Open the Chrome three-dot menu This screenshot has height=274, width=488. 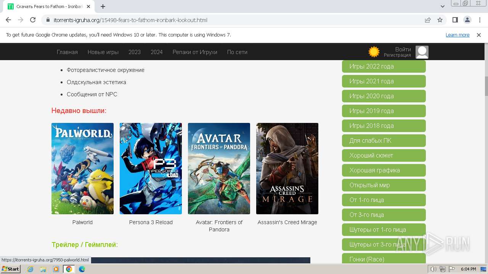pyautogui.click(x=480, y=20)
